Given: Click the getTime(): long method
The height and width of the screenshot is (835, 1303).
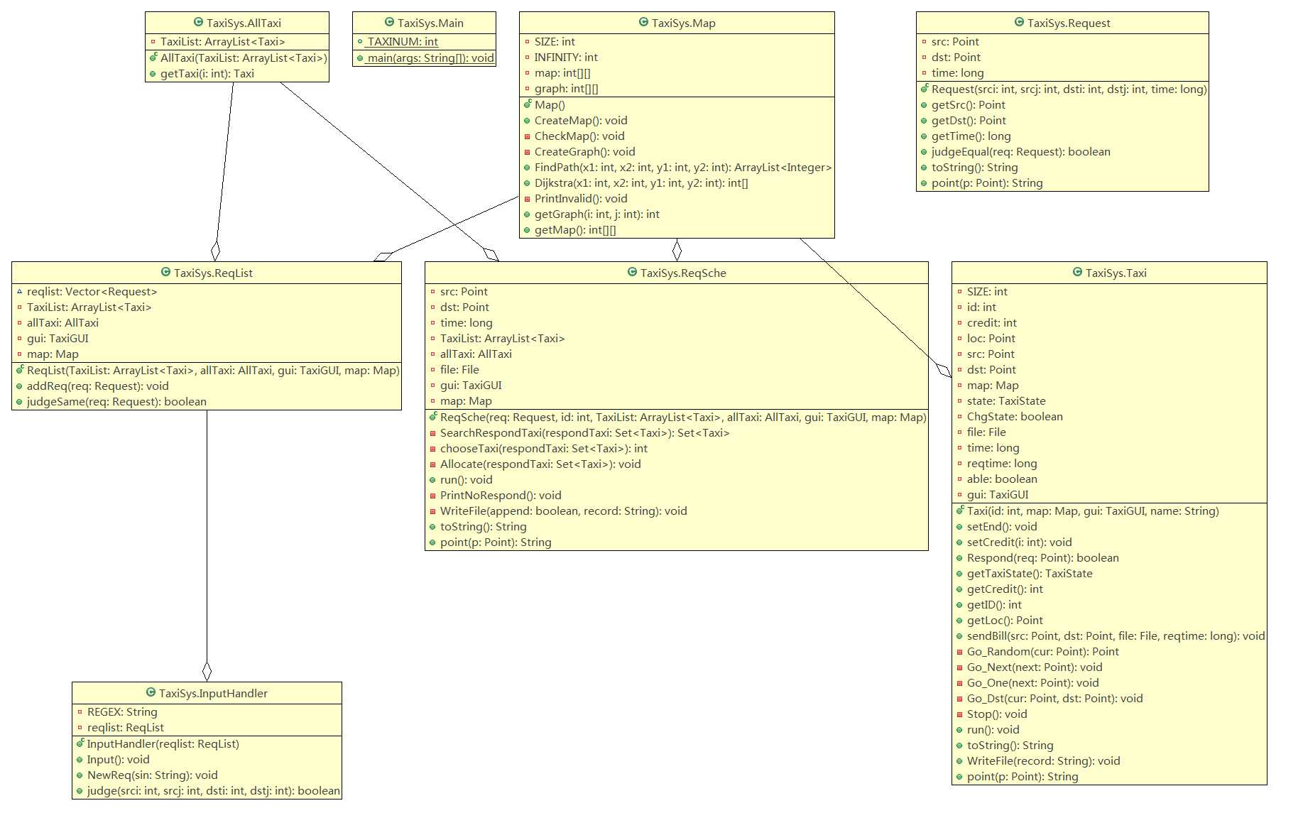Looking at the screenshot, I should click(971, 136).
